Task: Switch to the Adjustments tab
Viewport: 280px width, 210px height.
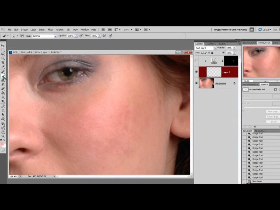Action: [250, 84]
